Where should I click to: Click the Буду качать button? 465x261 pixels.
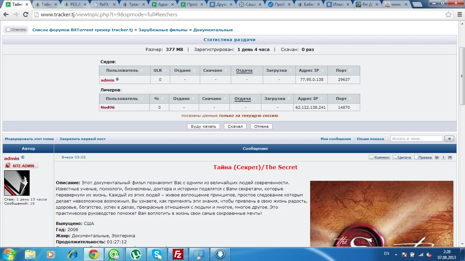point(204,126)
